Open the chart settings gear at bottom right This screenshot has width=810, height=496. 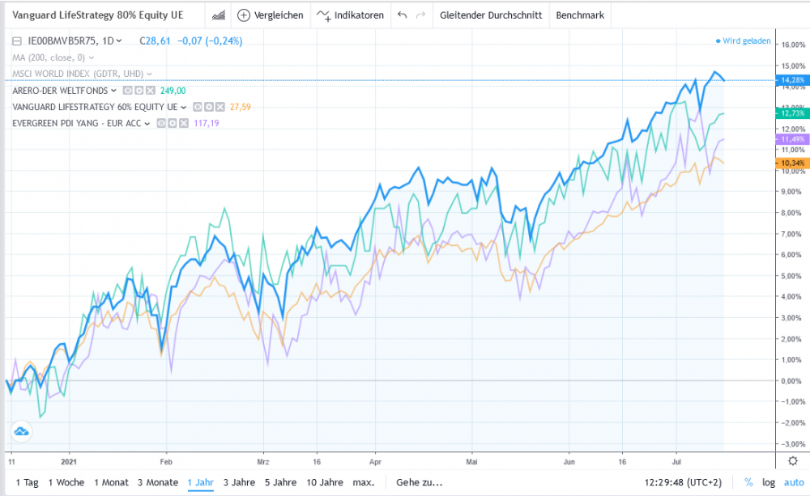point(794,460)
